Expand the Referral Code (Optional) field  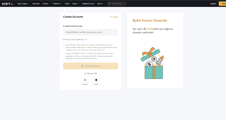tap(75, 39)
